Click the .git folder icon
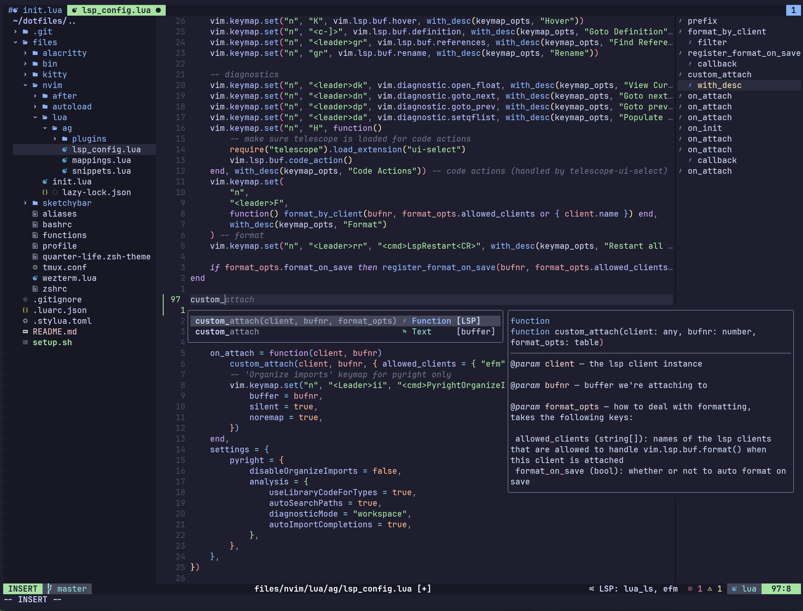 tap(25, 32)
